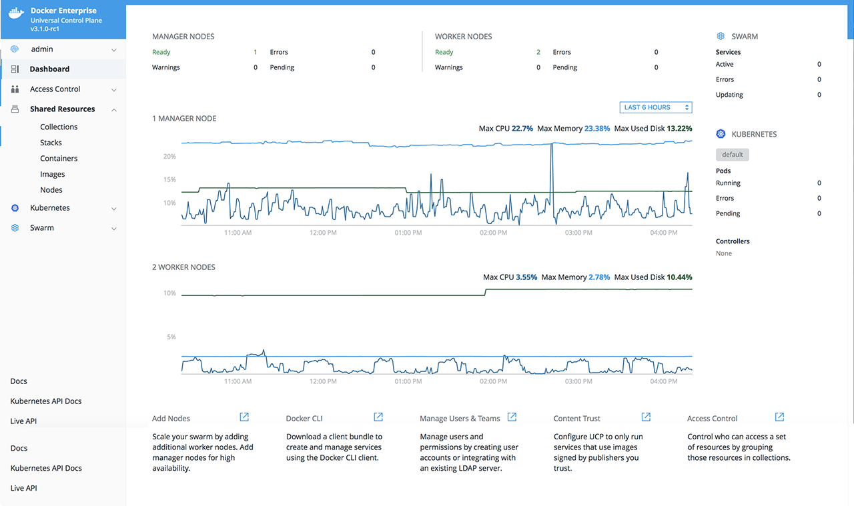
Task: Open the Live API link
Action: pos(24,421)
